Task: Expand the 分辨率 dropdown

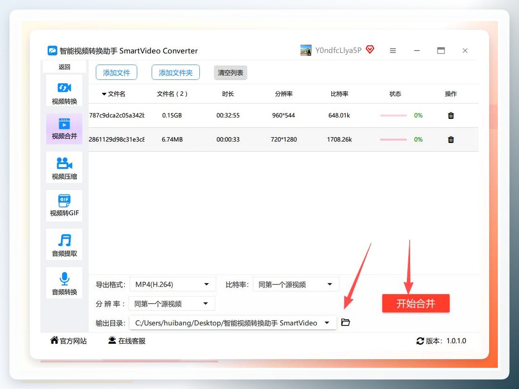Action: (172, 304)
